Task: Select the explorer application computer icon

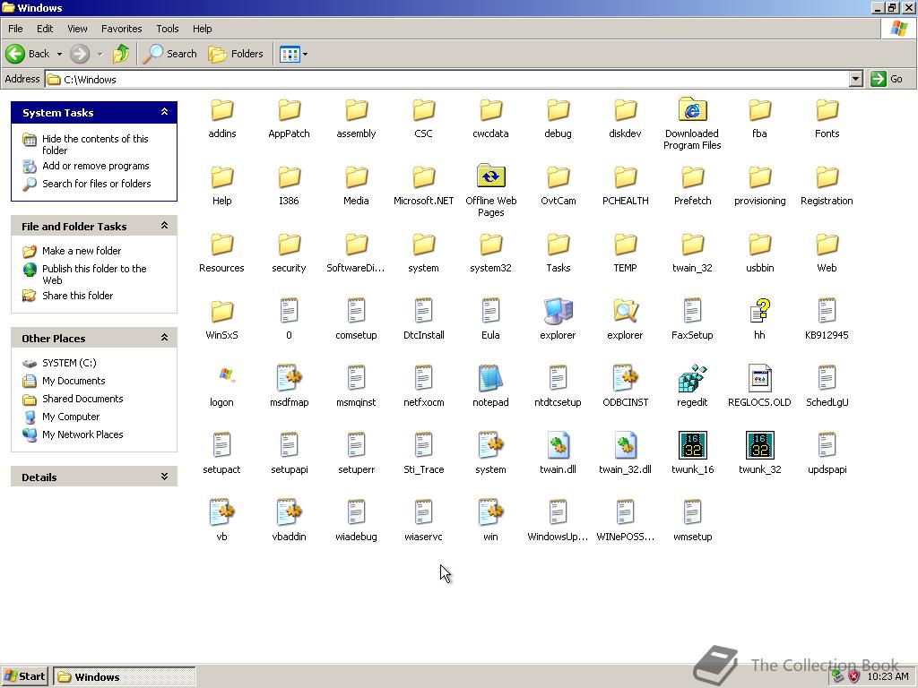Action: (558, 311)
